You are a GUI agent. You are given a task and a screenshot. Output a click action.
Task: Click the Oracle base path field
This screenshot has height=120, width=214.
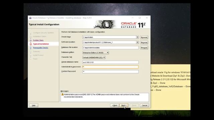click(109, 37)
